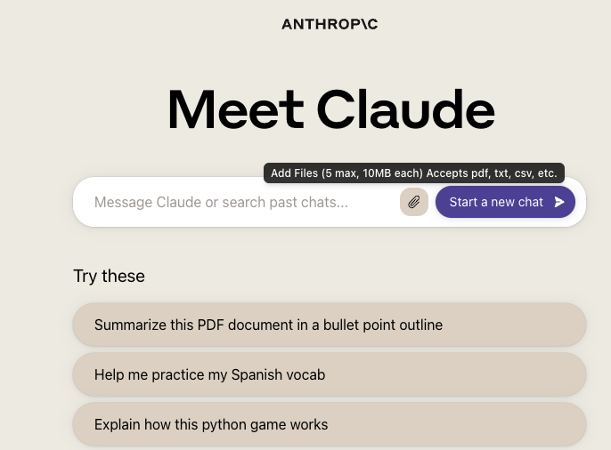611x450 pixels.
Task: Pick 'Explain how this python game works'
Action: (x=330, y=424)
